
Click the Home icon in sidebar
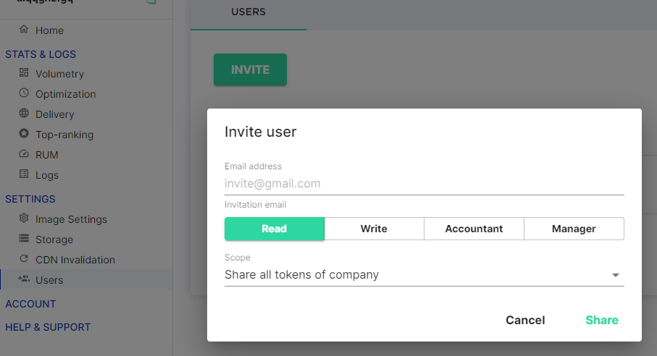[x=24, y=30]
